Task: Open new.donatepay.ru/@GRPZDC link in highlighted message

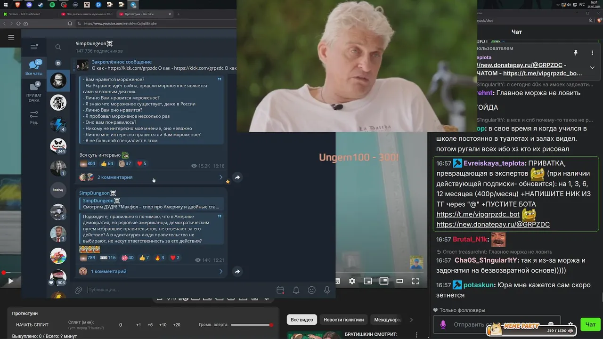Action: (493, 225)
